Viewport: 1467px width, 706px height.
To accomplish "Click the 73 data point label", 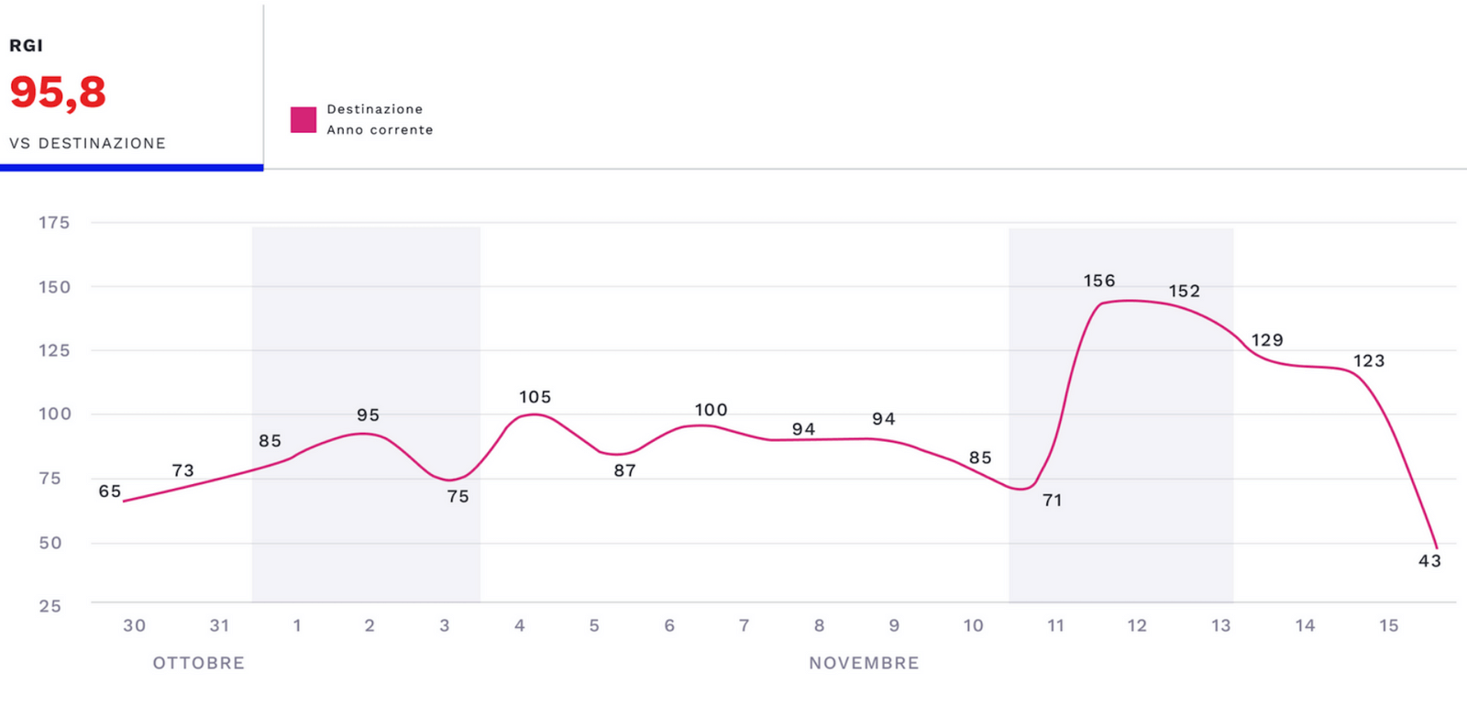I will coord(183,470).
